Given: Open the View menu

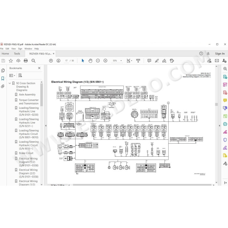Looking at the screenshot, I should (x=14, y=49).
